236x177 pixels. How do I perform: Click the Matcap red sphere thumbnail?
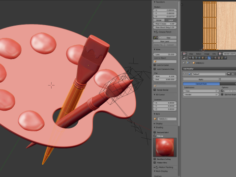pyautogui.click(x=165, y=147)
